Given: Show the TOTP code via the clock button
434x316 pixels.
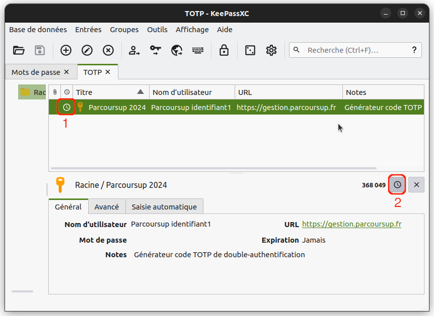Looking at the screenshot, I should 397,184.
